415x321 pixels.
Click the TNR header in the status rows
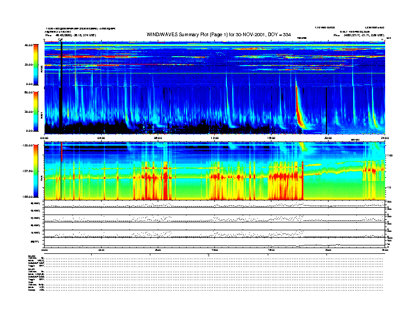(30, 282)
